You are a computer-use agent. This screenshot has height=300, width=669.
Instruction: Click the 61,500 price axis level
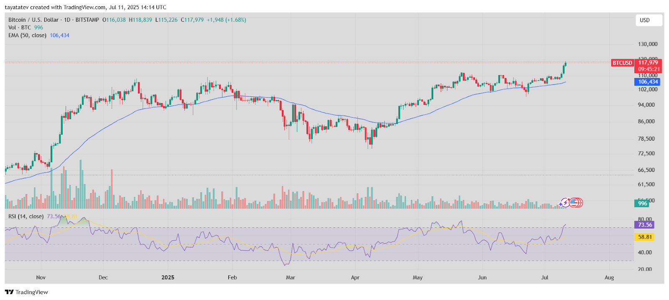tap(646, 184)
